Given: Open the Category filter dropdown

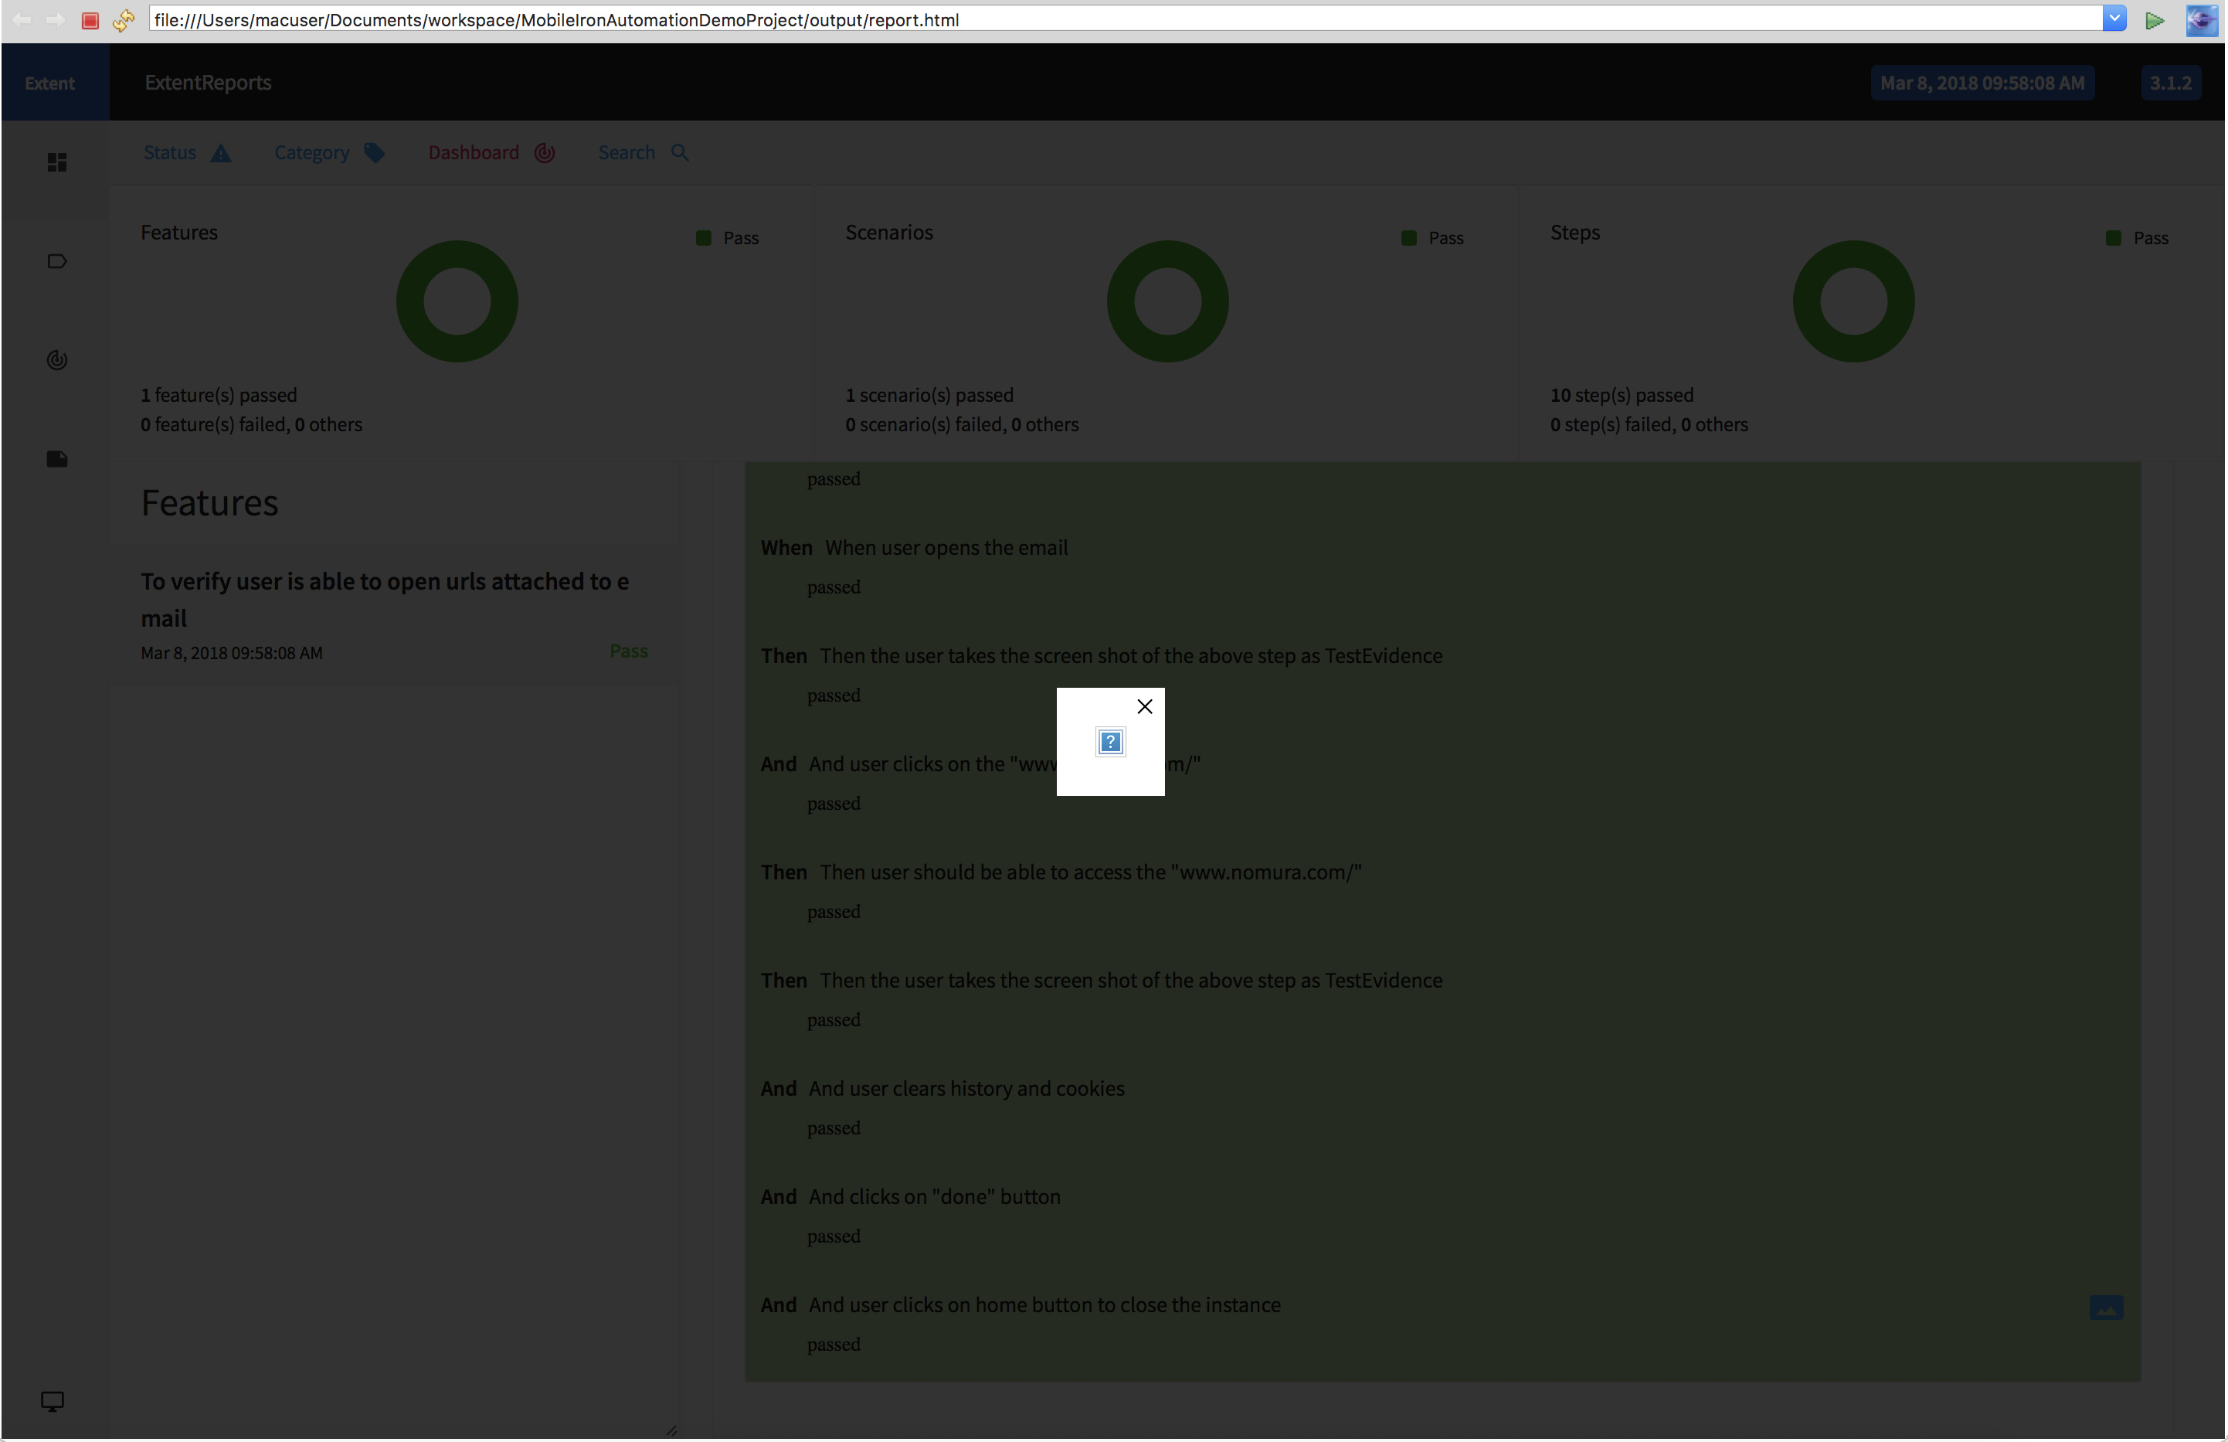Looking at the screenshot, I should (x=328, y=153).
